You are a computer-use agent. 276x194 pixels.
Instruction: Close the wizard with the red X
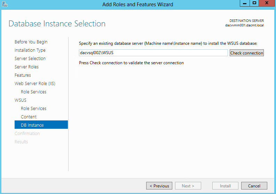267,3
